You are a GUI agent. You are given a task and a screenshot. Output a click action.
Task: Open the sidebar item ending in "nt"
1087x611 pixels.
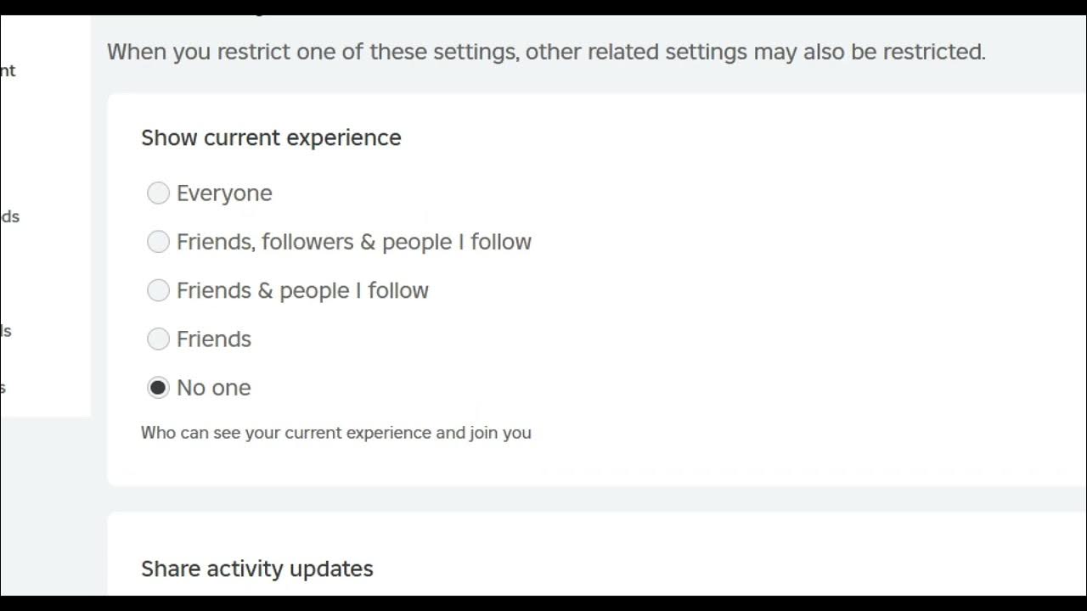(8, 71)
